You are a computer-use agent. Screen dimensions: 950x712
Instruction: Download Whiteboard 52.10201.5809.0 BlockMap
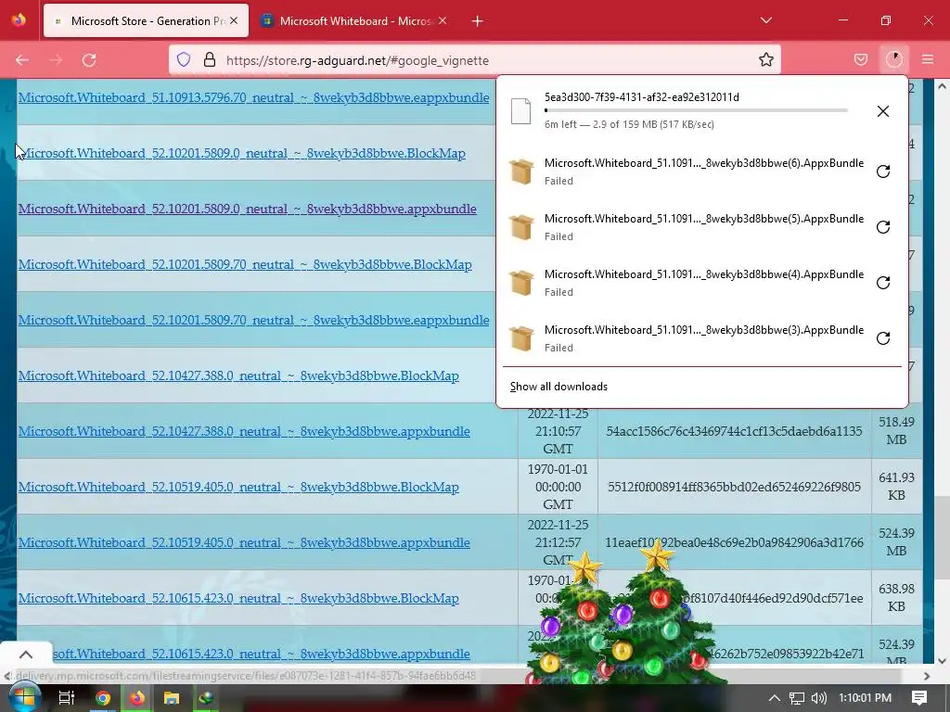(x=242, y=153)
